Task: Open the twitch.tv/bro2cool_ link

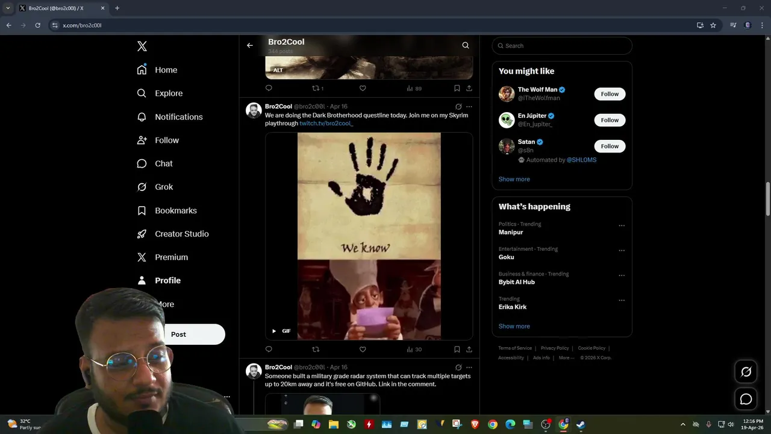Action: [x=326, y=124]
